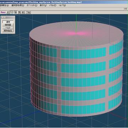The height and width of the screenshot is (128, 128).
Task: Toggle the 下絵 background image button
Action: 28,12
